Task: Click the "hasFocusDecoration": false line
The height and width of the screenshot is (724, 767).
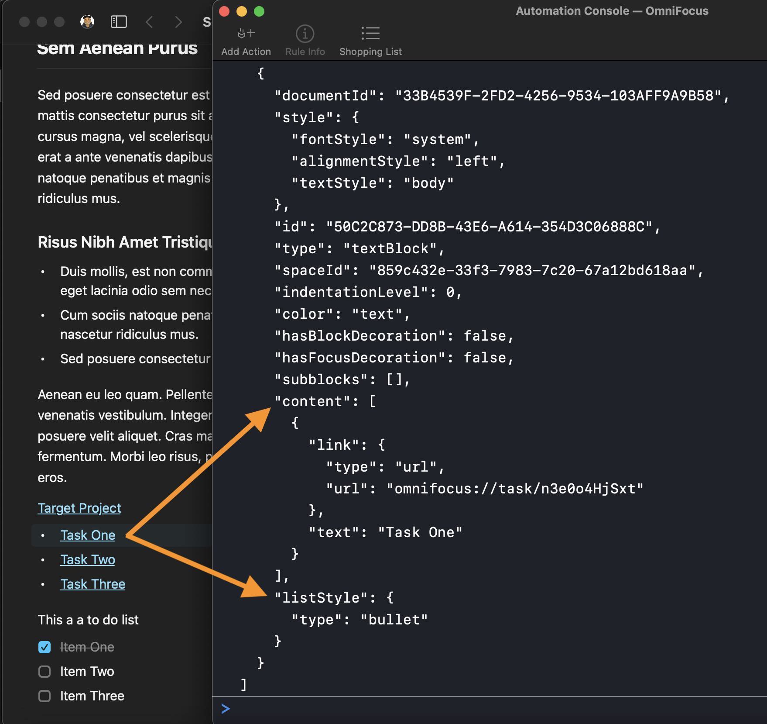Action: click(394, 358)
